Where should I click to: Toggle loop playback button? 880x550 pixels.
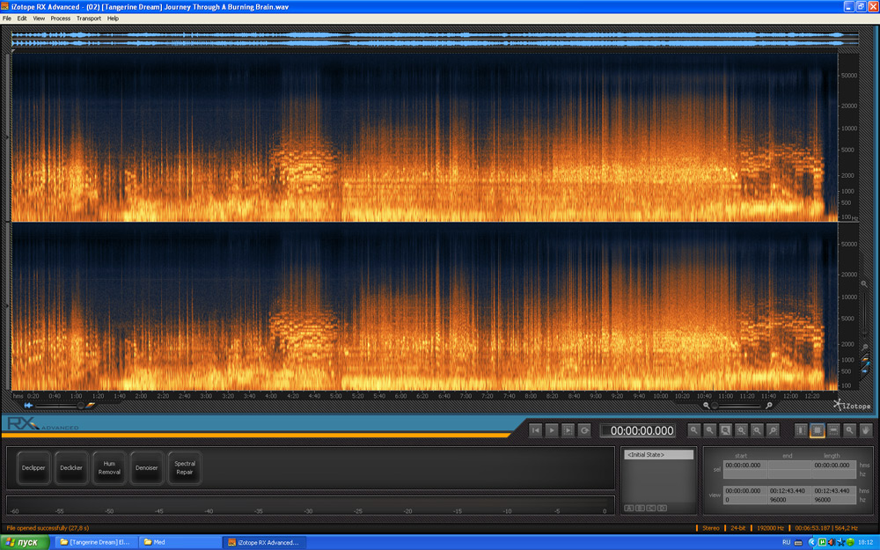(x=585, y=430)
